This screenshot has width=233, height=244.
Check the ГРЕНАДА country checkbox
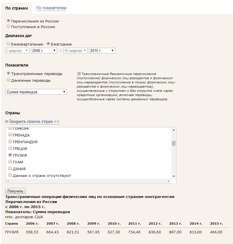10,134
